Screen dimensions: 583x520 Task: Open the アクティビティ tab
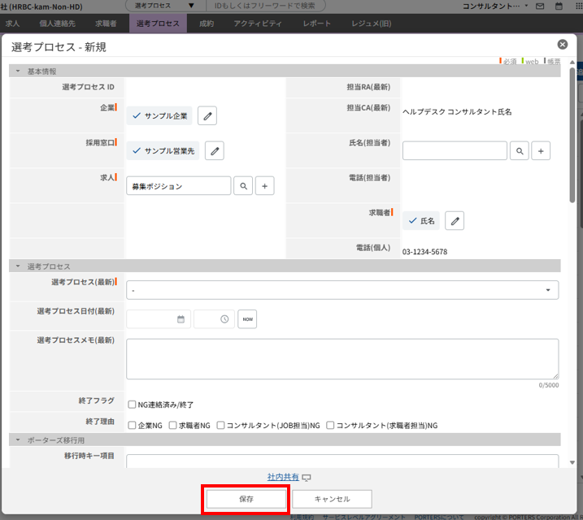pos(252,24)
